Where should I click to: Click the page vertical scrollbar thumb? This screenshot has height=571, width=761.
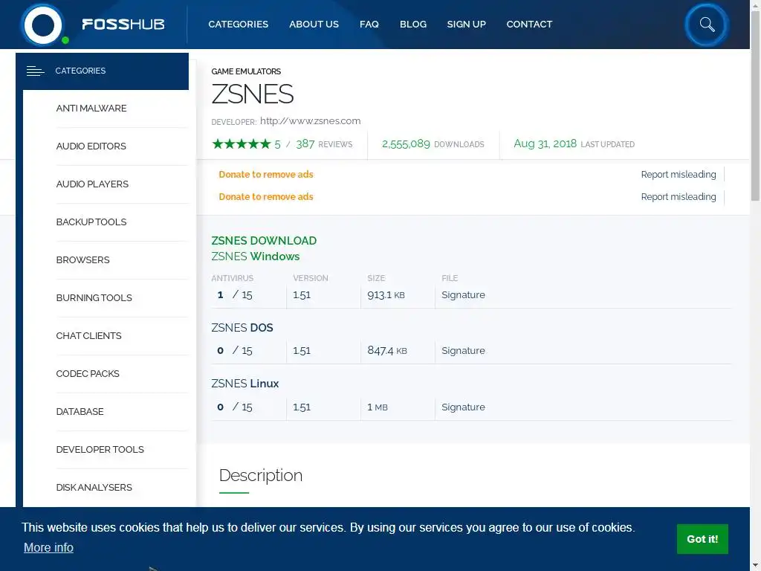click(x=755, y=104)
